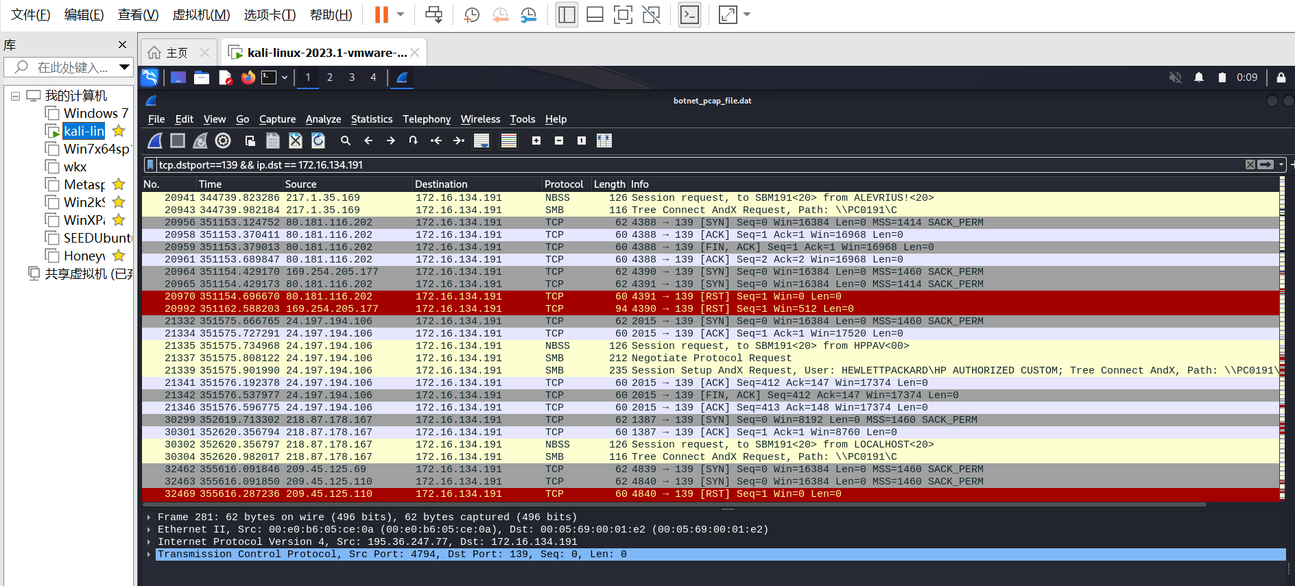Start capturing packets with the shark fin icon

click(x=155, y=141)
